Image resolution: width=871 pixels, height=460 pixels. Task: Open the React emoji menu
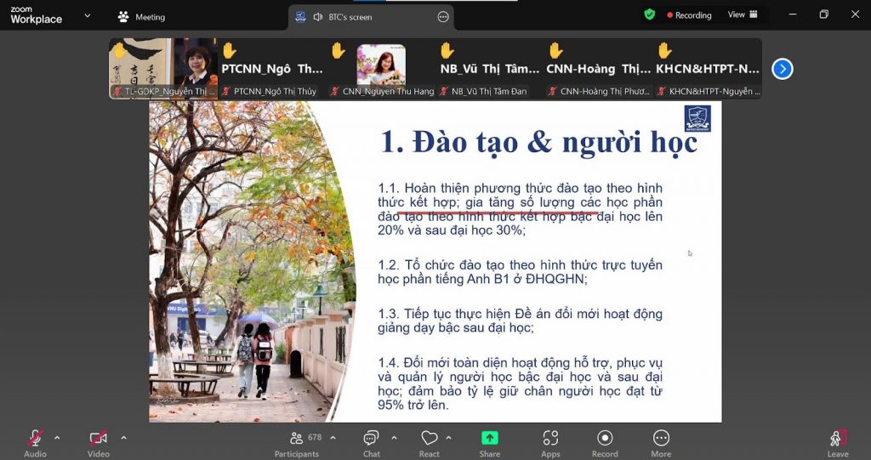429,440
